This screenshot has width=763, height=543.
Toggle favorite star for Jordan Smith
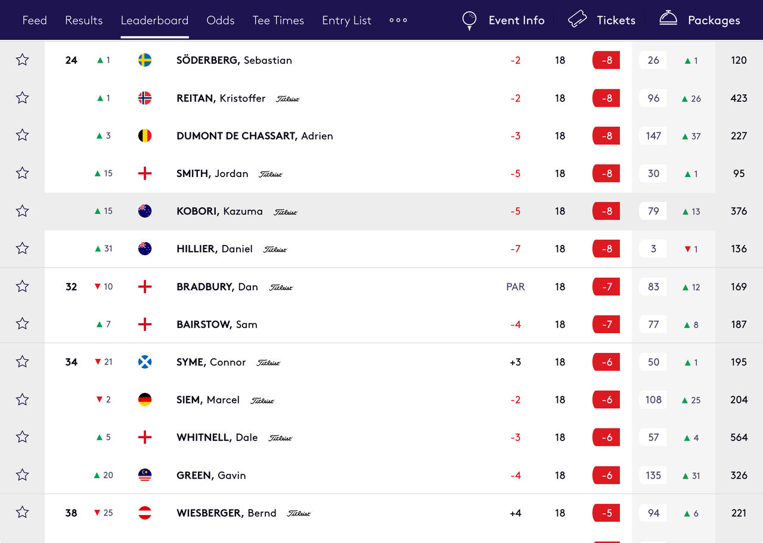[22, 173]
